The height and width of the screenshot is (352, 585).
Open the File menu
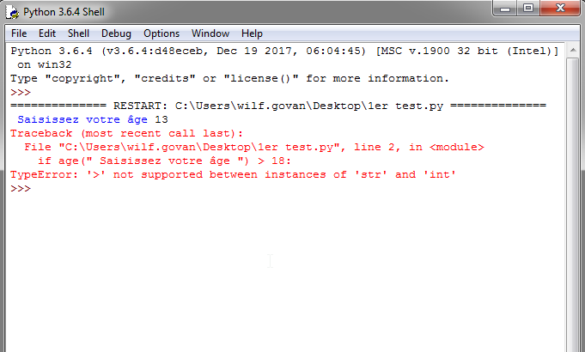point(20,33)
